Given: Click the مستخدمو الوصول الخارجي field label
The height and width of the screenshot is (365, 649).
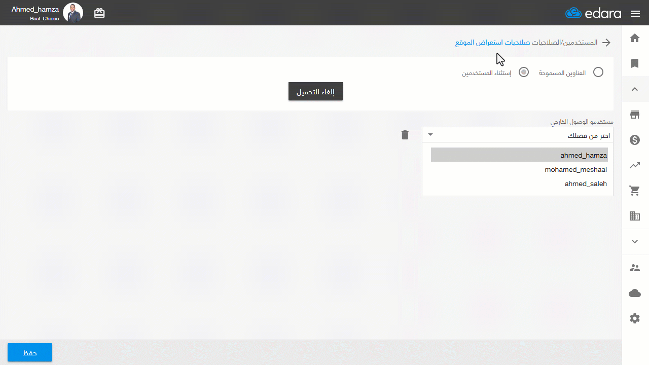Looking at the screenshot, I should (582, 122).
